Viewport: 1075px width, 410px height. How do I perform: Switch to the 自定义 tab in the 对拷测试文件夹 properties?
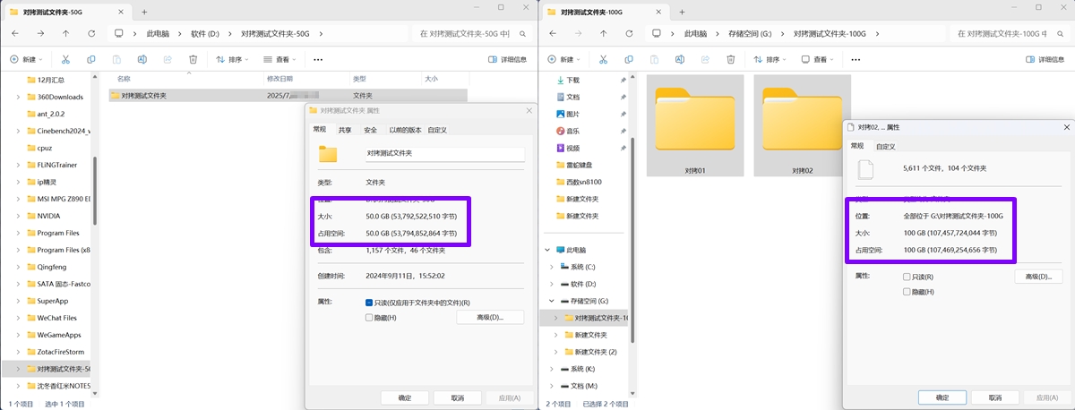tap(437, 130)
